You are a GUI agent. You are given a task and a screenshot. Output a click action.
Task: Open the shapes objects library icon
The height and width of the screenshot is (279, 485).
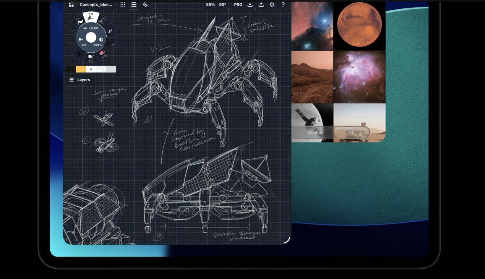click(x=145, y=5)
